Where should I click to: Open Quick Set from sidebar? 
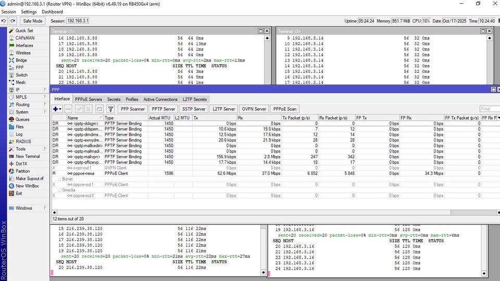pyautogui.click(x=24, y=31)
